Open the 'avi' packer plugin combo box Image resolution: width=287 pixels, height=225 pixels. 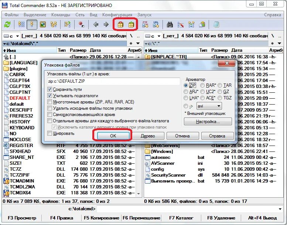coord(209,106)
